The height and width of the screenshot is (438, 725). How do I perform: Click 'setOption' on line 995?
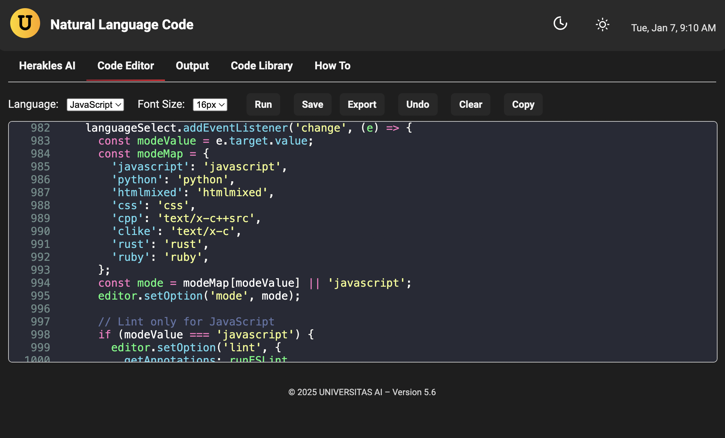173,296
